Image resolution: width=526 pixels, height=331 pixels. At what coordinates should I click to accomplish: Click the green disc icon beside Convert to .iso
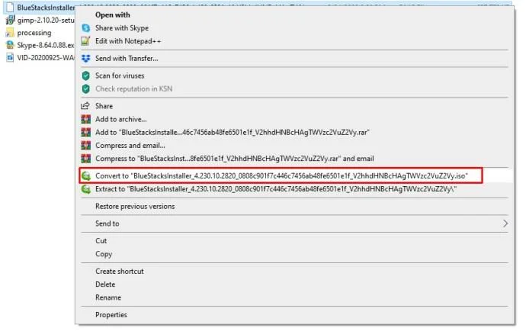(x=86, y=175)
